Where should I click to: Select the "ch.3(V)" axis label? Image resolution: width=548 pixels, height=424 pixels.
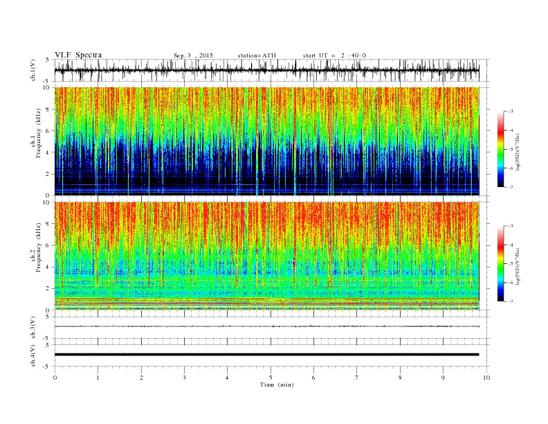pos(33,328)
